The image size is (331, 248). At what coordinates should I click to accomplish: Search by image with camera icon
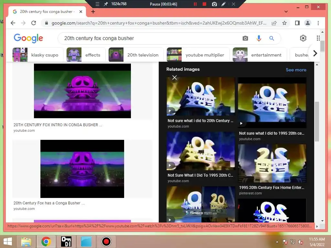pyautogui.click(x=245, y=38)
